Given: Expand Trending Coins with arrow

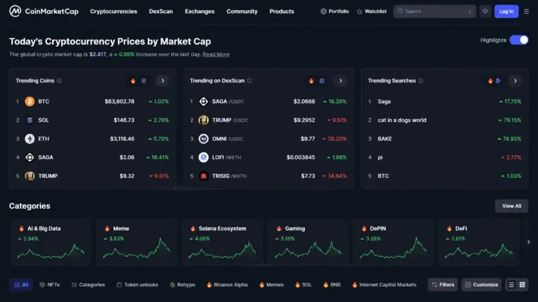Looking at the screenshot, I should click(163, 81).
